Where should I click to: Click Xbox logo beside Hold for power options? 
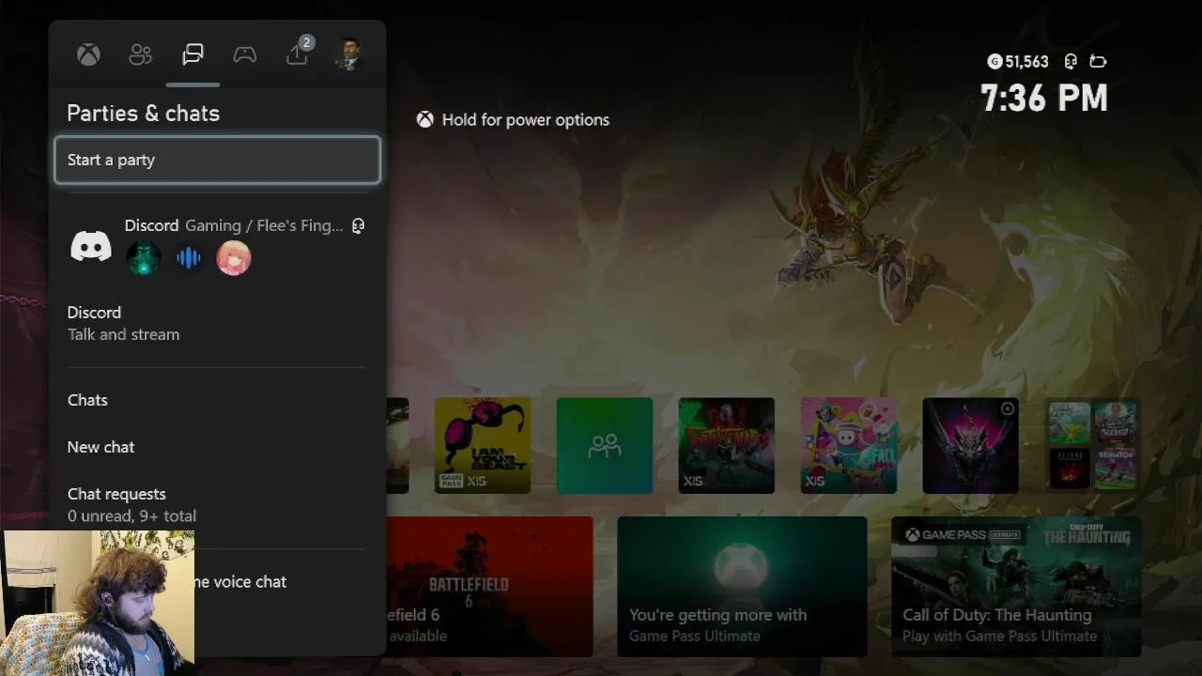coord(425,119)
